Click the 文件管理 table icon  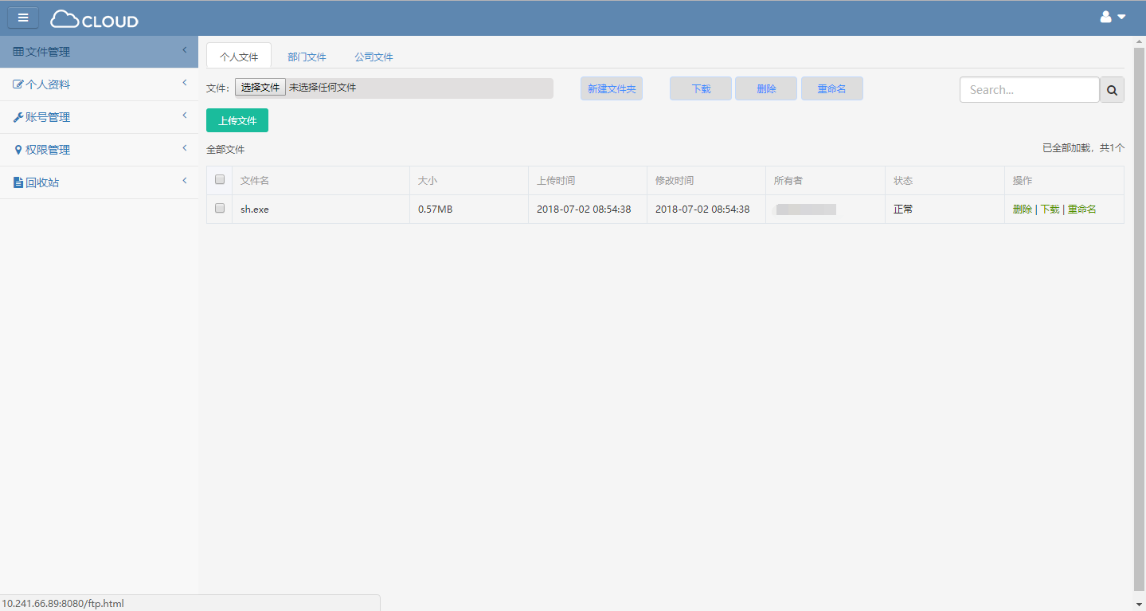tap(18, 52)
